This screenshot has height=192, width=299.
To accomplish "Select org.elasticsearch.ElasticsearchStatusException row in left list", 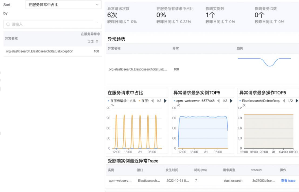I will click(40, 51).
